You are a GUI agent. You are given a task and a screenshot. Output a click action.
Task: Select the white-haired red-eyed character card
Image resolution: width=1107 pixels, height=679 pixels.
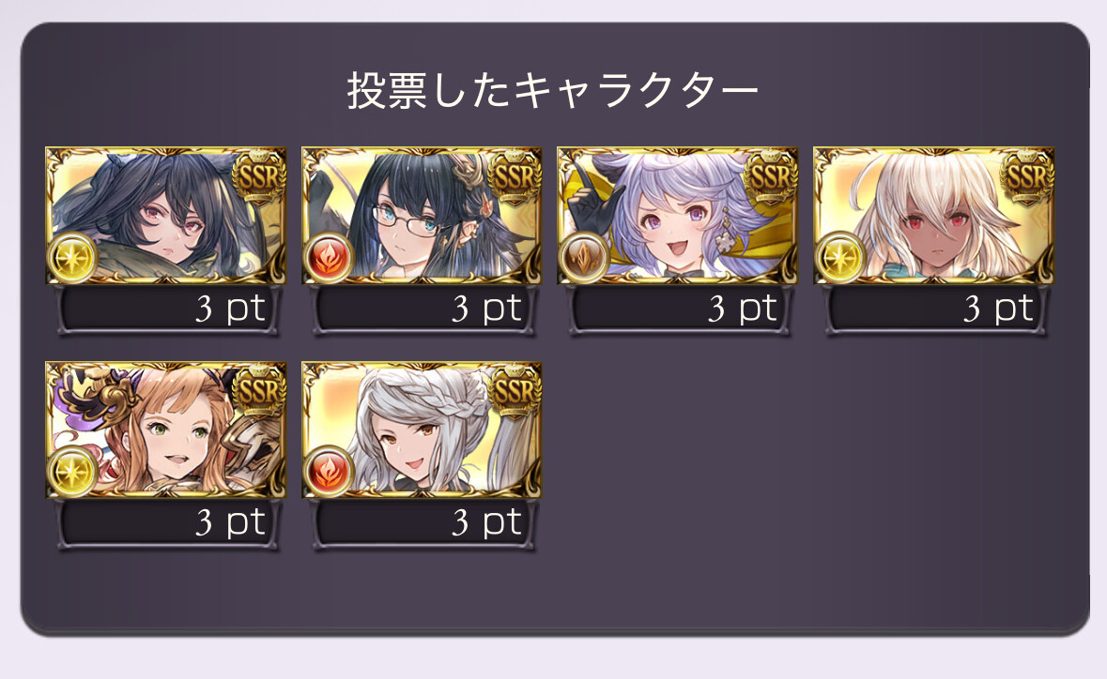934,216
